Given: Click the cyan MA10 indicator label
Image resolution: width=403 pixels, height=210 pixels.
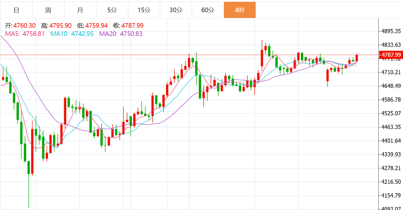Looking at the screenshot, I should (x=72, y=34).
